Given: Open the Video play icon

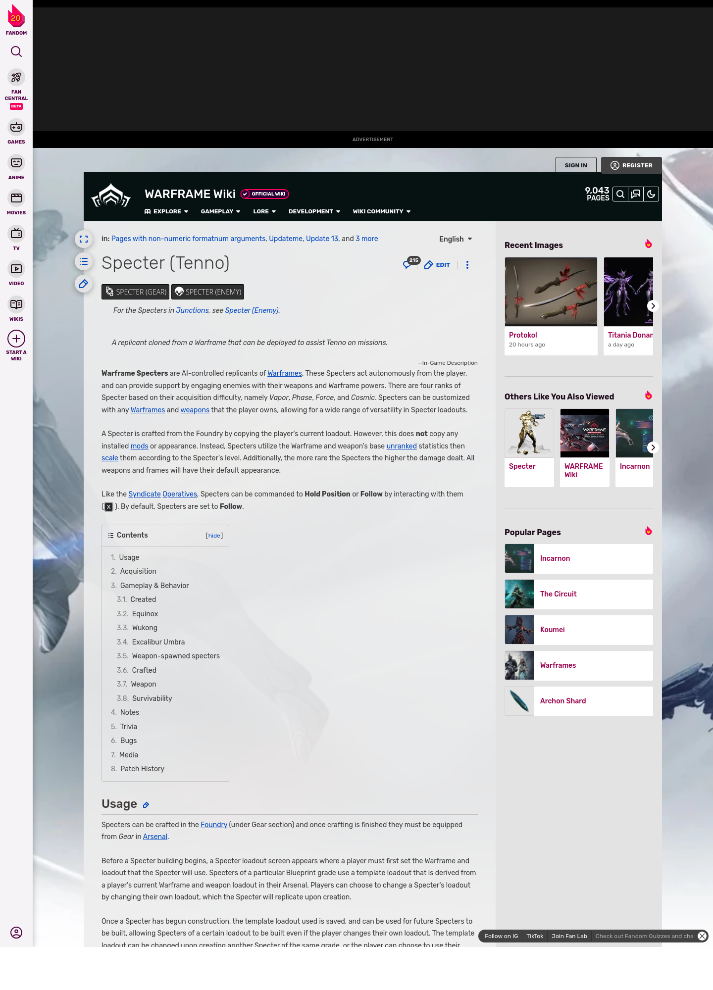Looking at the screenshot, I should pos(16,269).
